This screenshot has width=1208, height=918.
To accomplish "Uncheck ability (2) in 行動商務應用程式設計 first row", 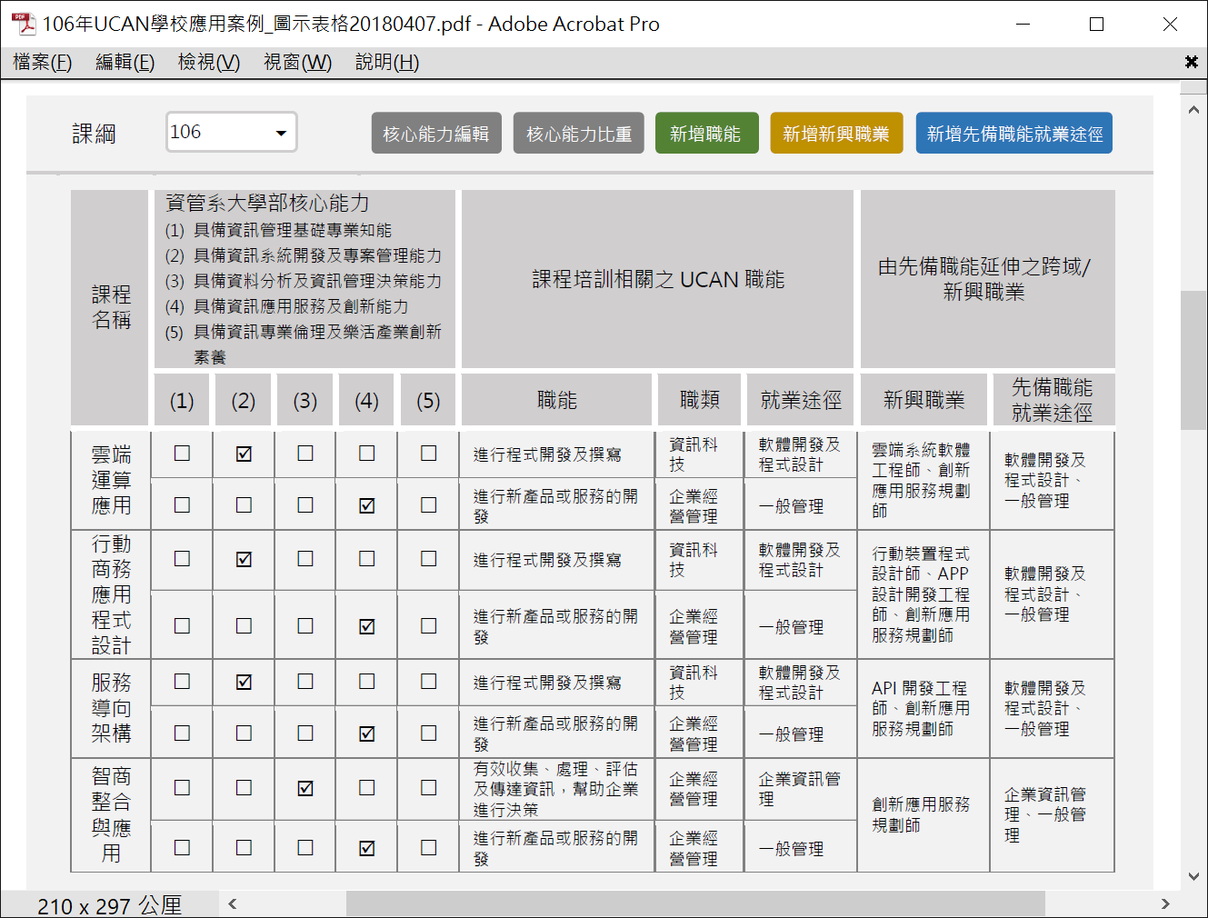I will tap(244, 559).
